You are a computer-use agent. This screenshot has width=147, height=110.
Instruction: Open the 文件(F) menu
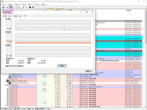click(x=4, y=5)
